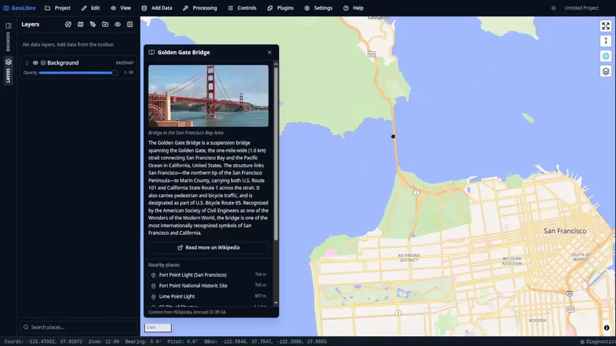Screen dimensions: 616x346
Task: Click the info panel scroll-down arrow
Action: 276,303
